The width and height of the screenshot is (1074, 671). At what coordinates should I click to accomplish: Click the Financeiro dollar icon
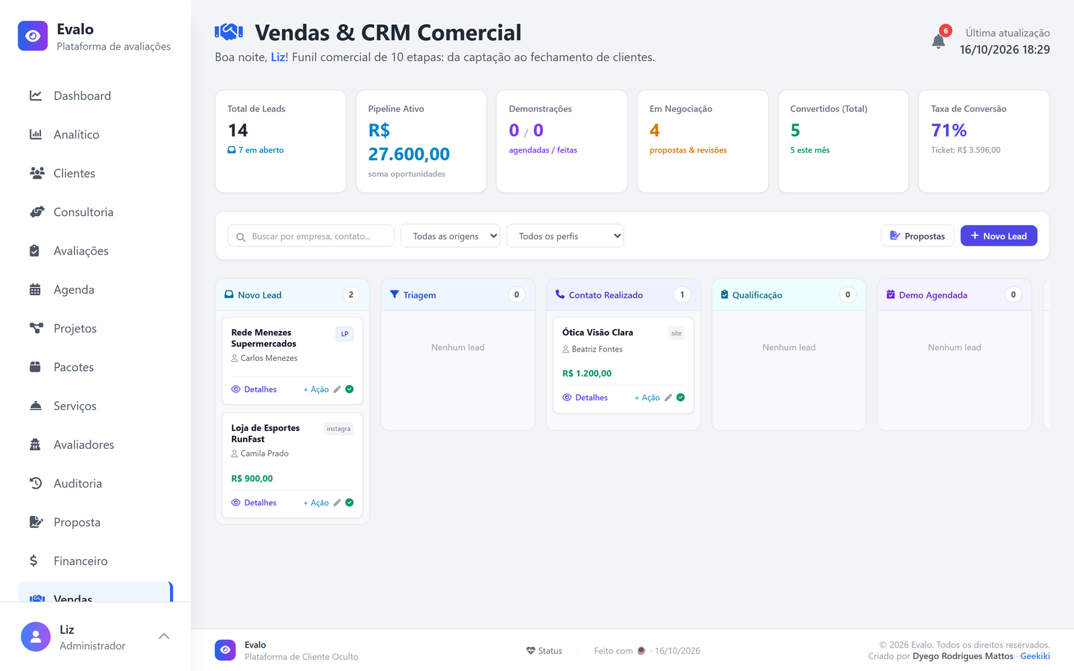(x=34, y=561)
